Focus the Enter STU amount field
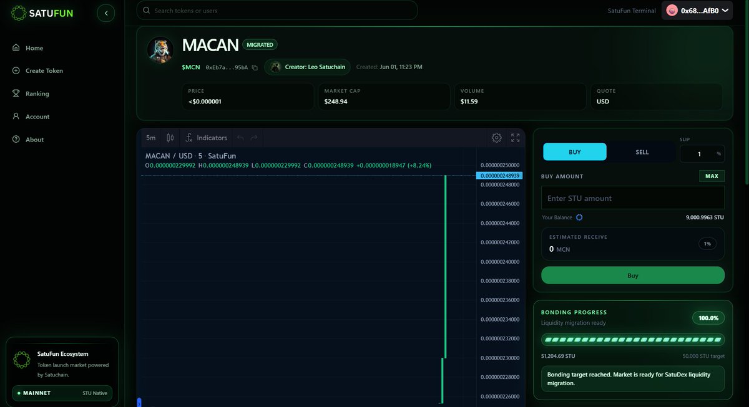Screen dimensions: 749x407 coord(633,198)
